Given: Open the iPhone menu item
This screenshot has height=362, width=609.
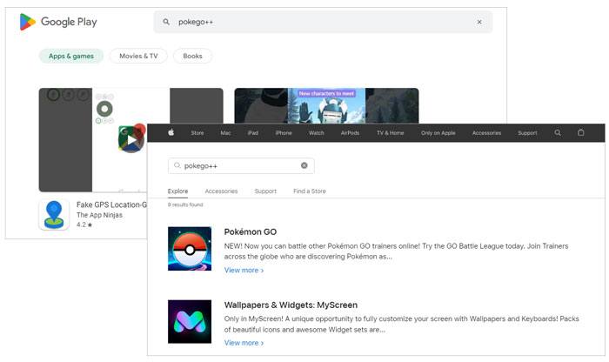Looking at the screenshot, I should tap(284, 133).
